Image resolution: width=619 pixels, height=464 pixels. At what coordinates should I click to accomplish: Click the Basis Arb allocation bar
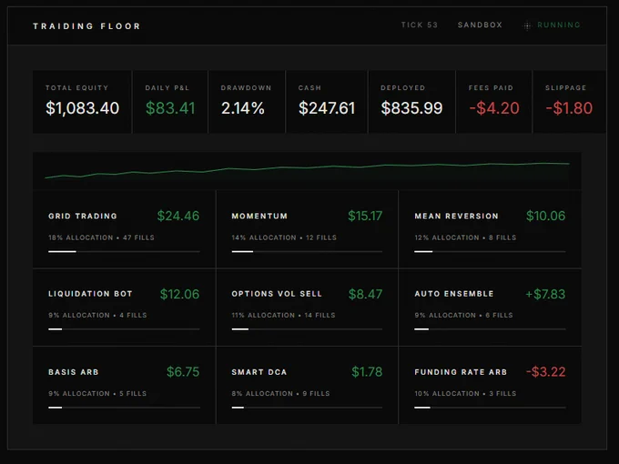point(124,408)
